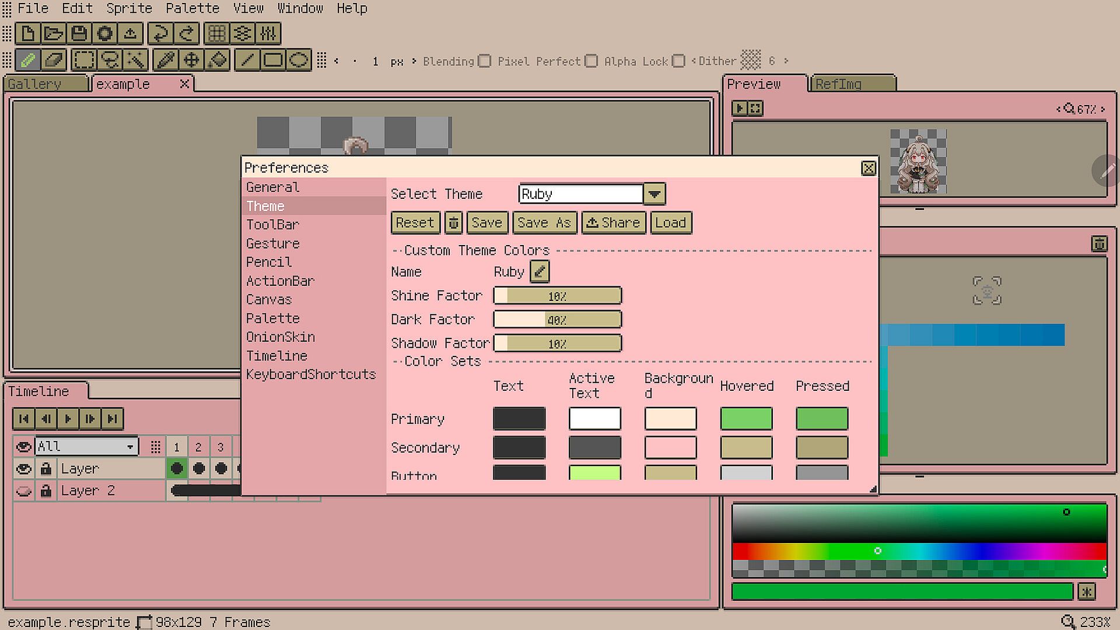This screenshot has height=630, width=1120.
Task: Pick the magic wand tool
Action: click(136, 60)
